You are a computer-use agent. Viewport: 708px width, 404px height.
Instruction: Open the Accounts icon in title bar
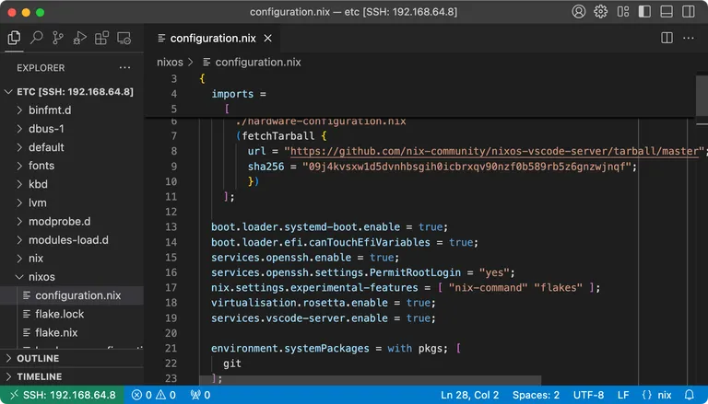pyautogui.click(x=578, y=12)
